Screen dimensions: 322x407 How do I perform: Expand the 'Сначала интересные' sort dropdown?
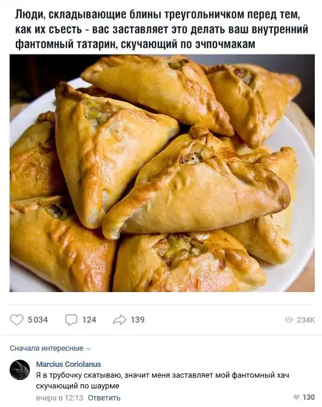pyautogui.click(x=50, y=348)
